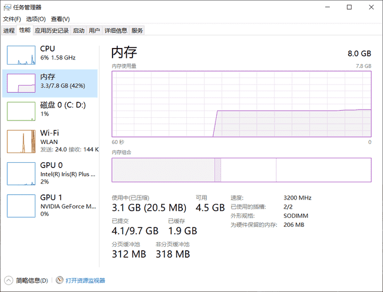Select the CPU performance graph thumbnail

[x=21, y=54]
